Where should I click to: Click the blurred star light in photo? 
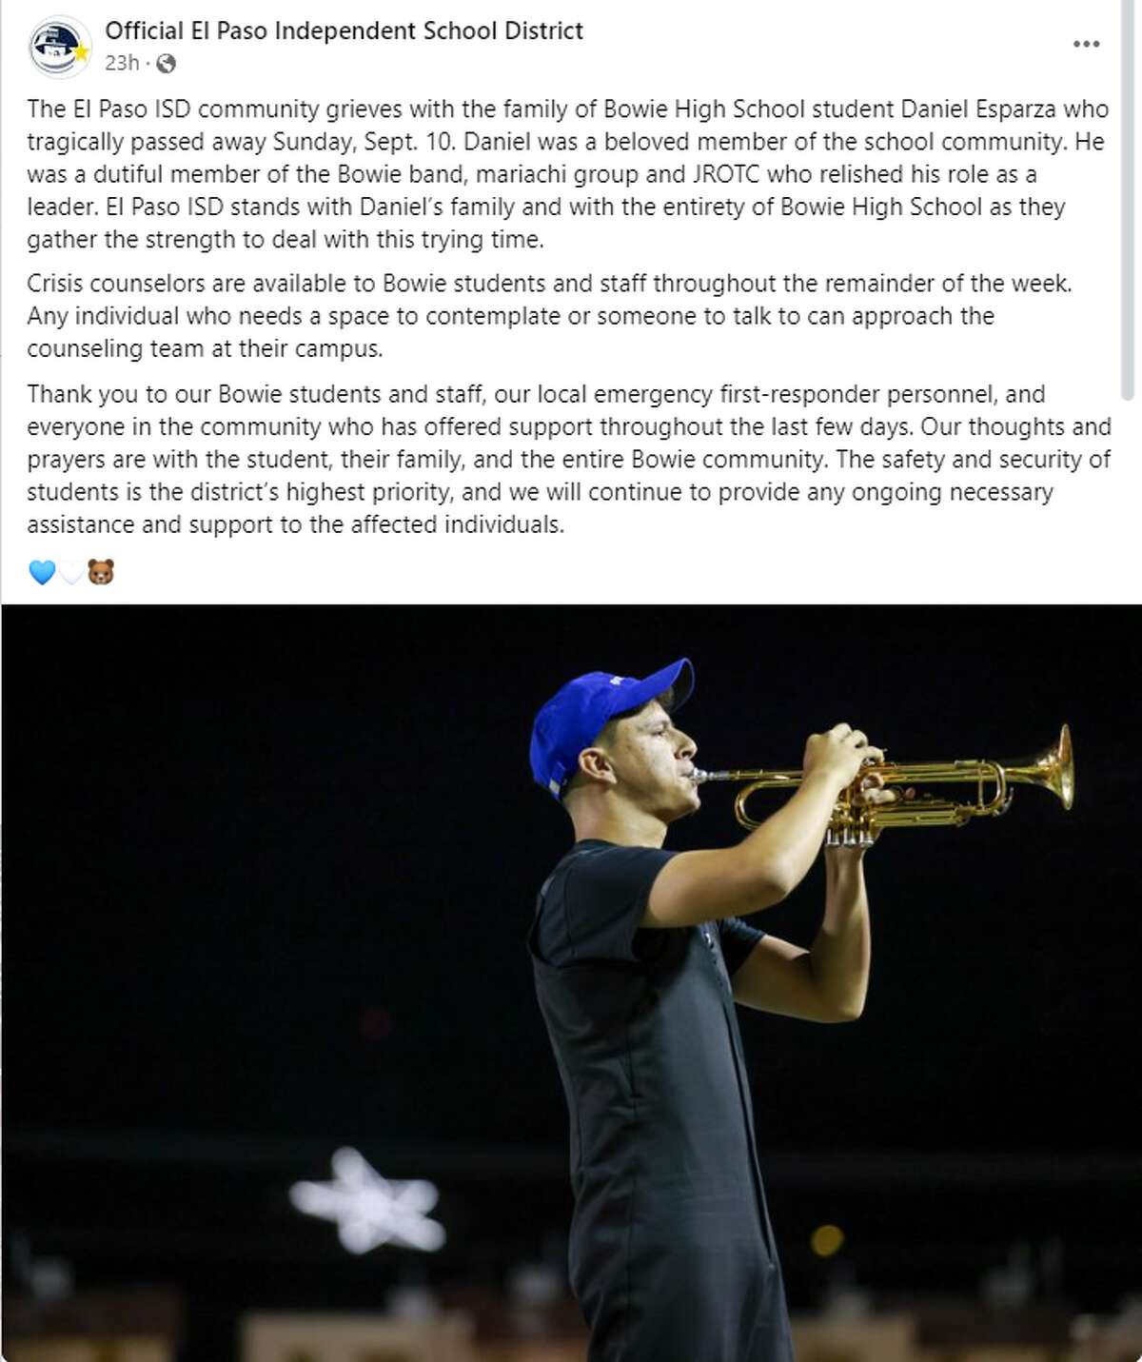[369, 1199]
